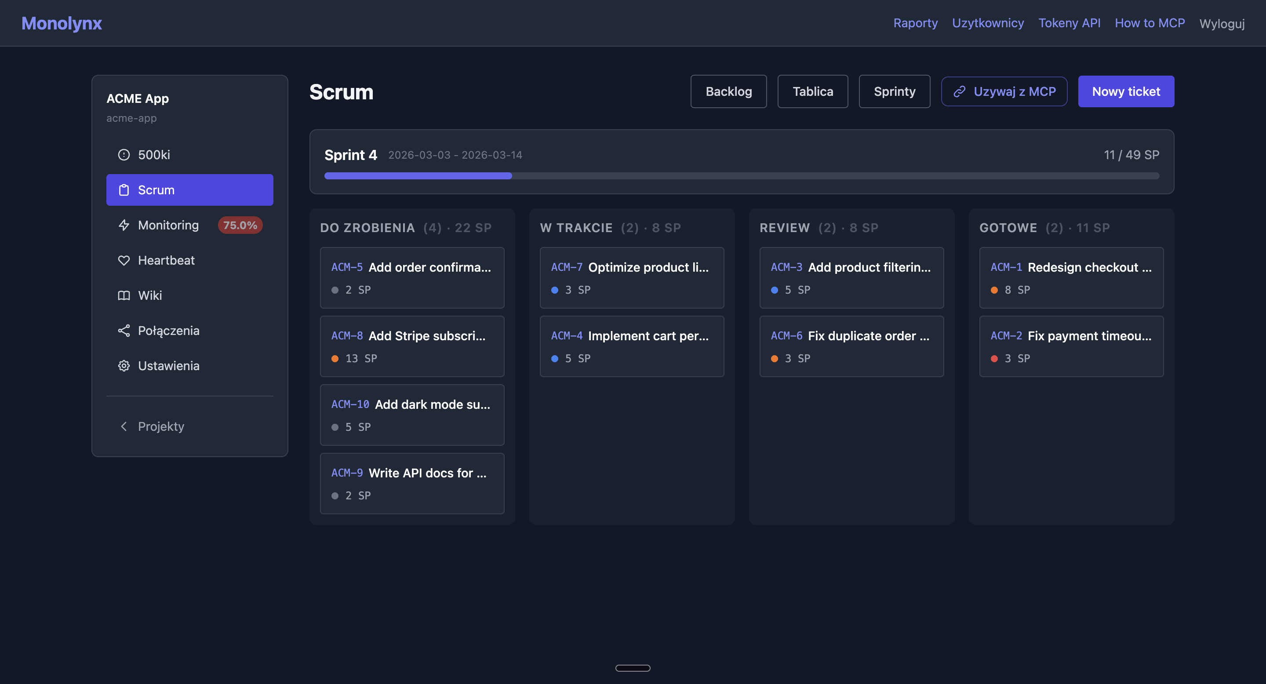The height and width of the screenshot is (684, 1266).
Task: Select the 500ki alert icon in sidebar
Action: point(124,154)
